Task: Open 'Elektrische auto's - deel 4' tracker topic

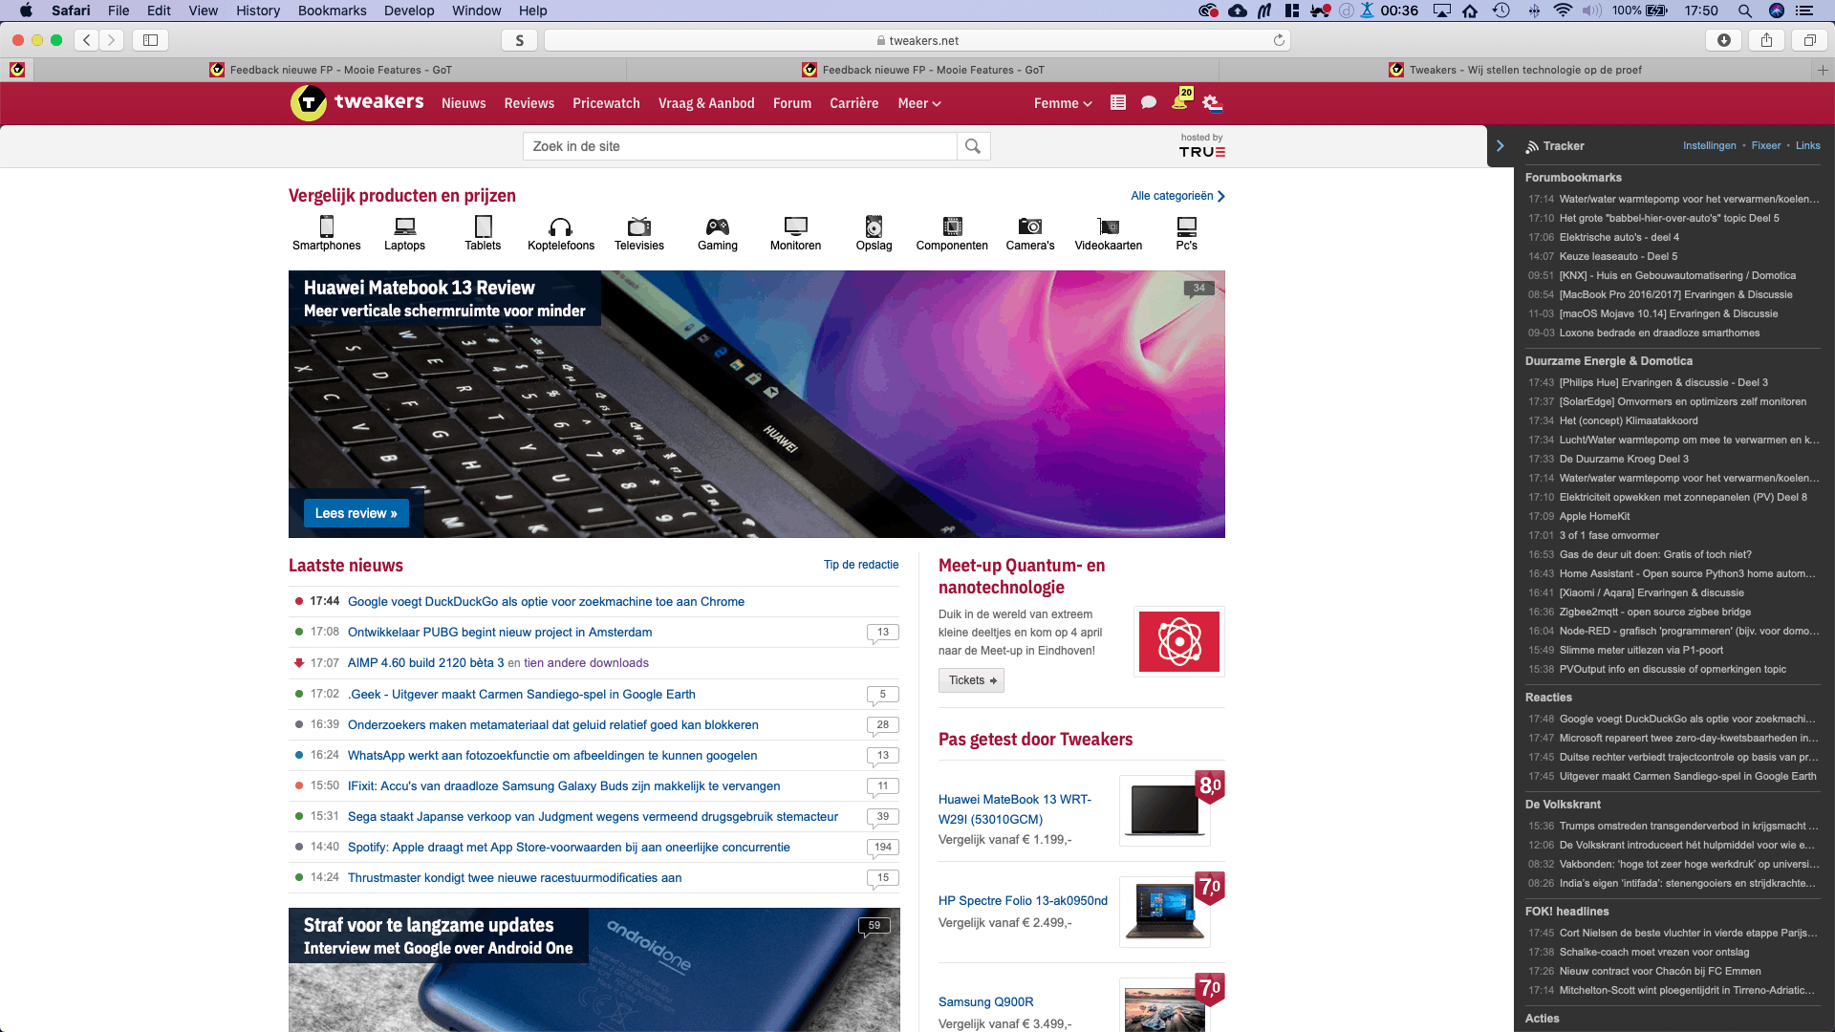Action: coord(1619,238)
